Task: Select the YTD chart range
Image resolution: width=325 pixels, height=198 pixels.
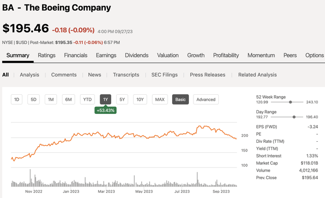Action: 87,99
